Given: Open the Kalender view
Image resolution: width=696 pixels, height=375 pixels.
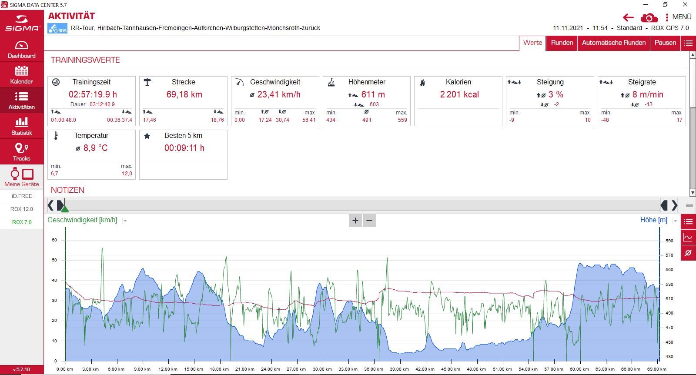Looking at the screenshot, I should (x=22, y=74).
